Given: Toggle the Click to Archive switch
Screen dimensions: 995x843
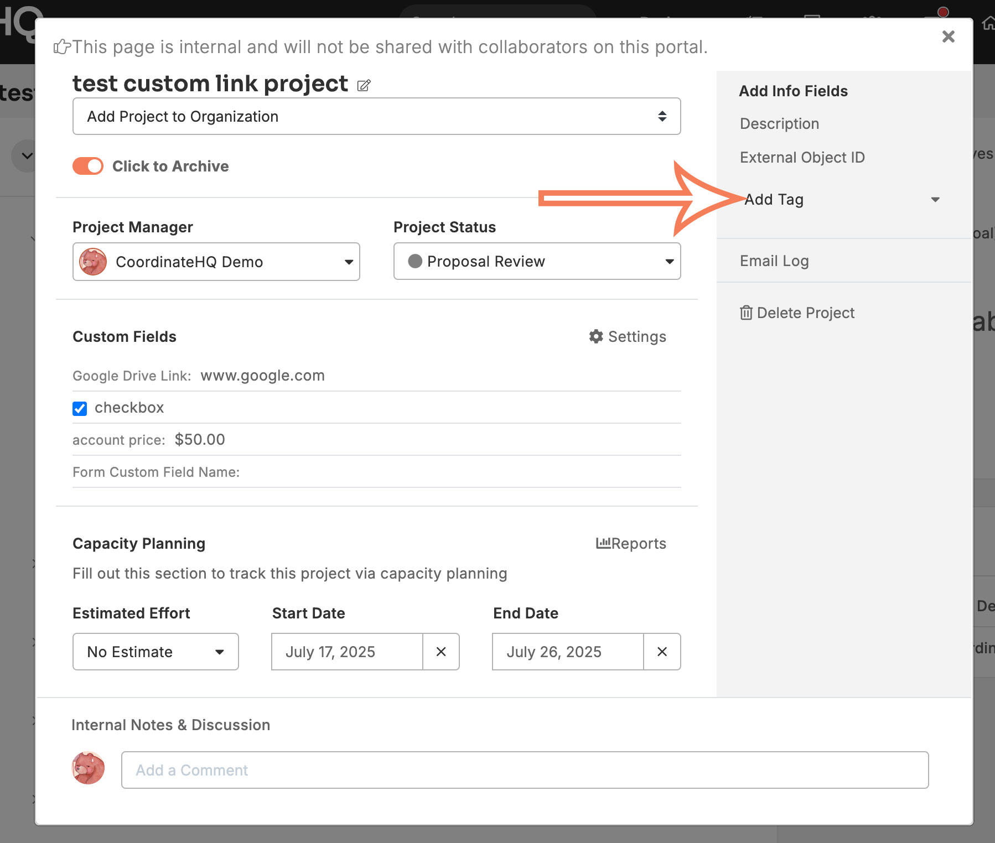Looking at the screenshot, I should pos(88,166).
